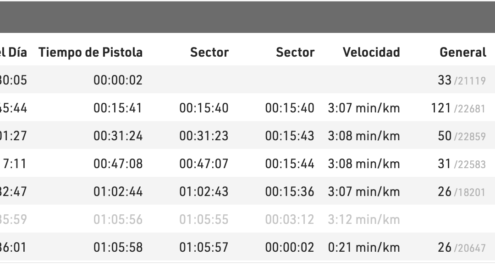Click the gun time 01:02:44
The image size is (495, 265).
coord(118,192)
